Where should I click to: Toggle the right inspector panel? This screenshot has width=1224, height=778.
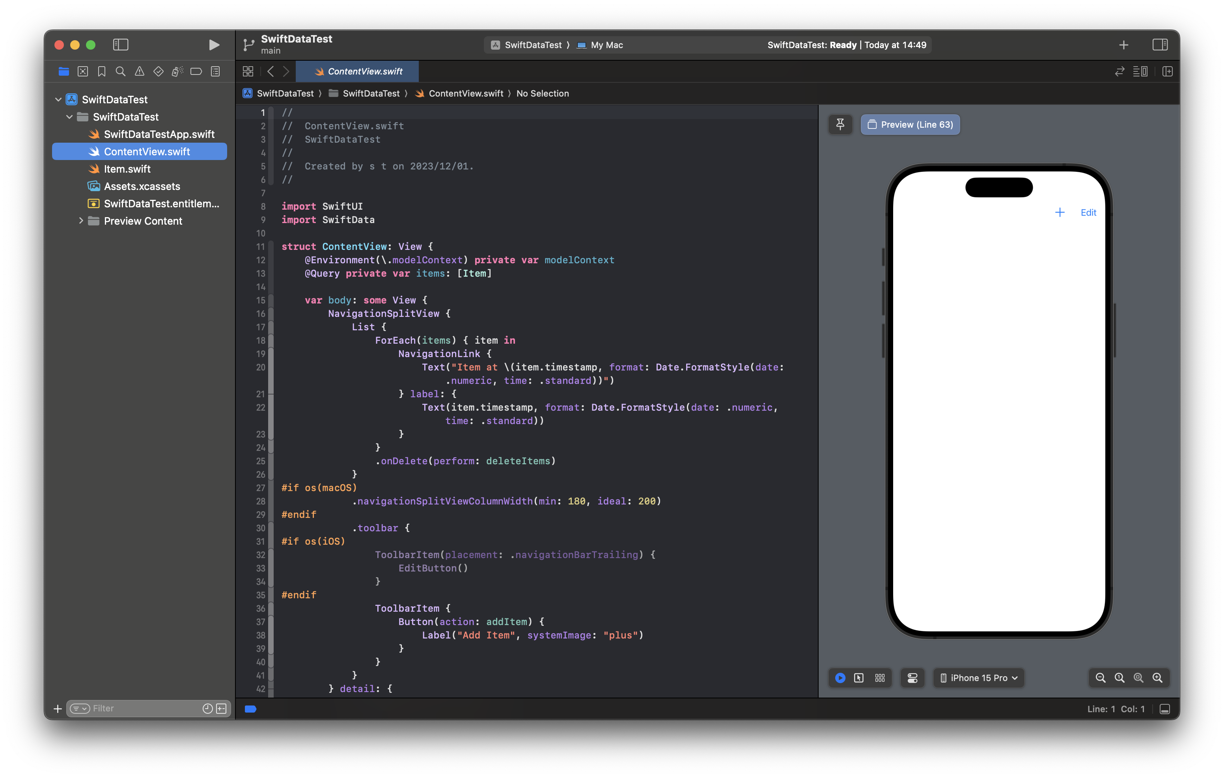[1160, 45]
